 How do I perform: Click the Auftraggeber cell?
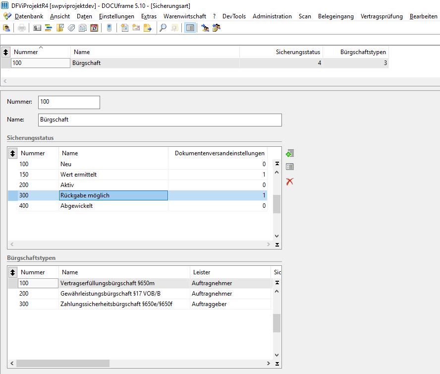point(230,304)
